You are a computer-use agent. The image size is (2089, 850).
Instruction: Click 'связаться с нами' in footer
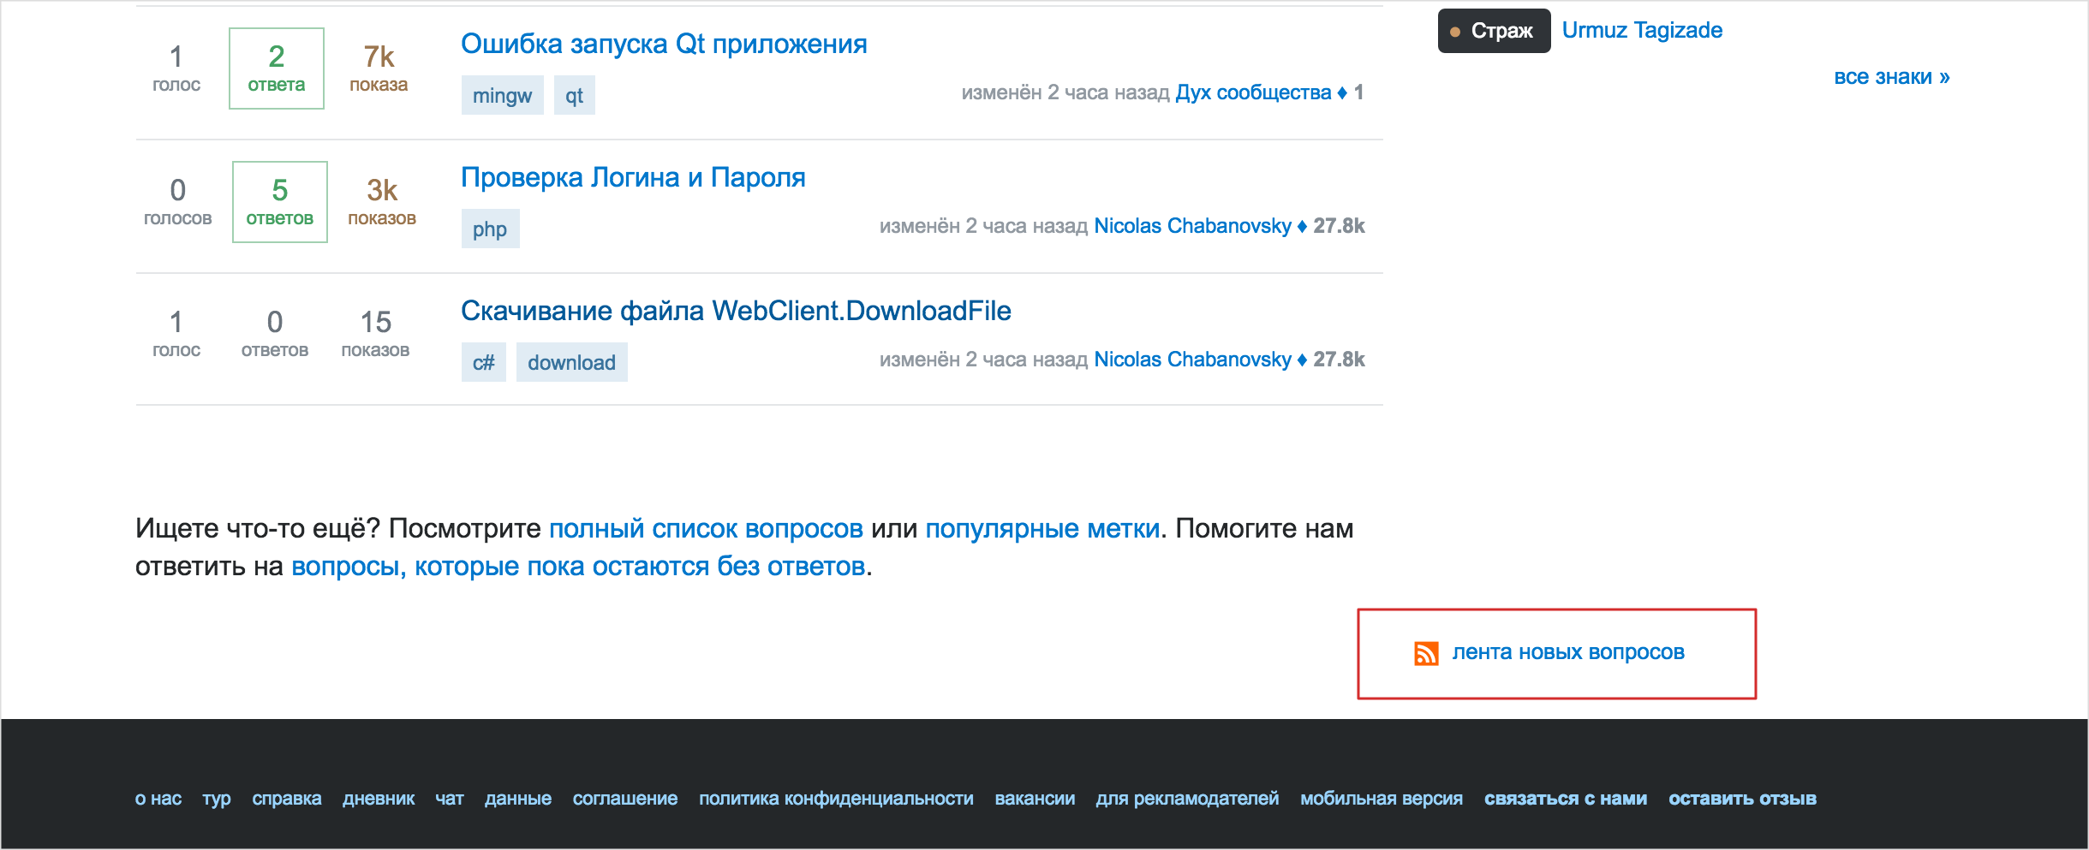pyautogui.click(x=1566, y=799)
